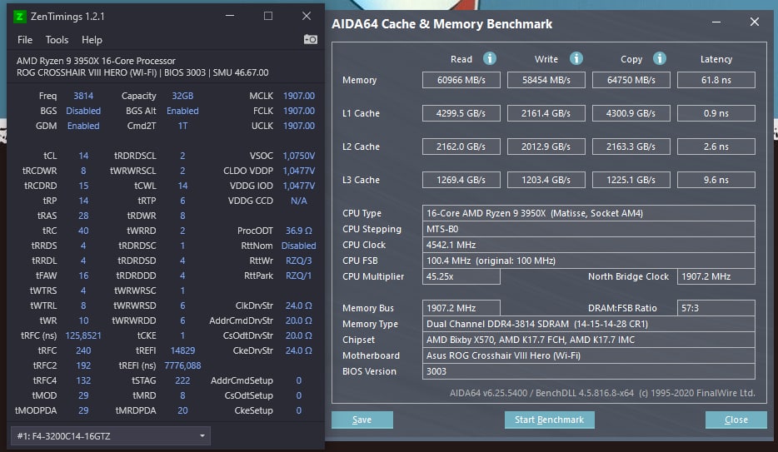Click the CPU FSB field 100.4 MHz

[x=588, y=261]
